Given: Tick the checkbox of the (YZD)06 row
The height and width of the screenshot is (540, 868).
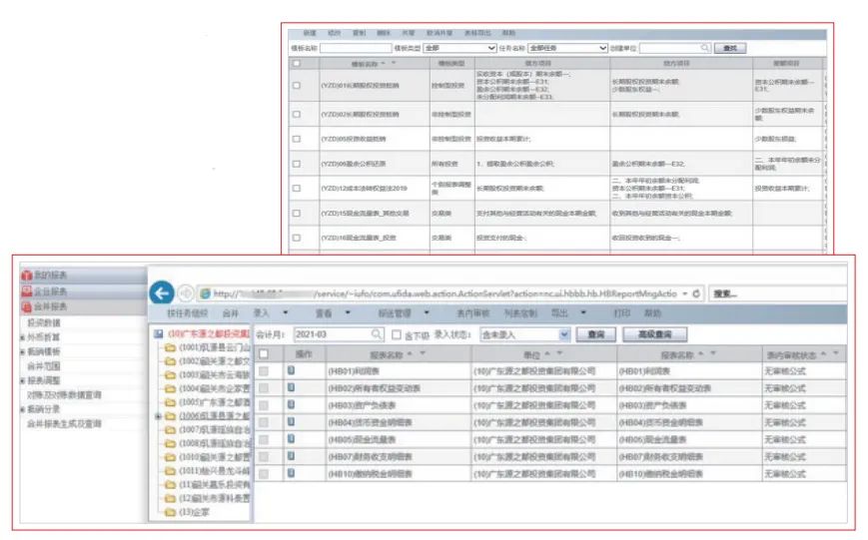Looking at the screenshot, I should pyautogui.click(x=297, y=164).
